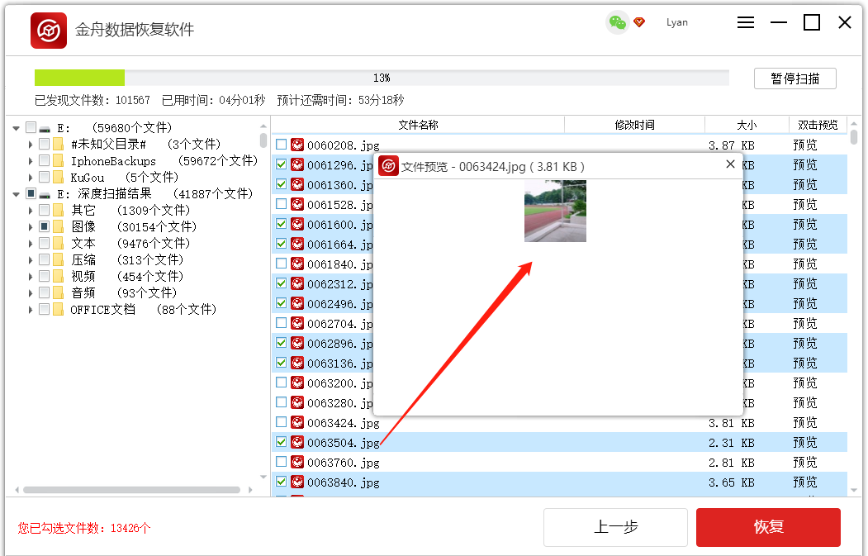Click the KuGou folder icon
The height and width of the screenshot is (556, 868).
[x=58, y=178]
